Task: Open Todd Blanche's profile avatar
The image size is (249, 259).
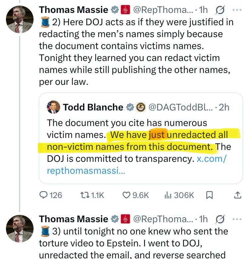Action: (53, 107)
